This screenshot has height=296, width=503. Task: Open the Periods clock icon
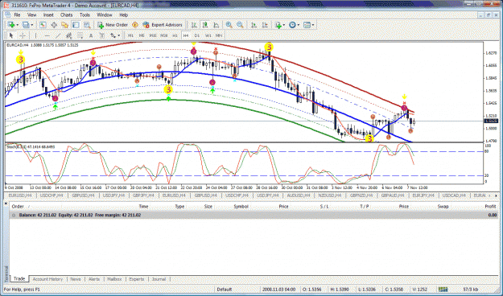[x=292, y=25]
